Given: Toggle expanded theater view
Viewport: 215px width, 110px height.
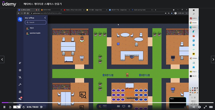Looking at the screenshot, I should [211, 107].
